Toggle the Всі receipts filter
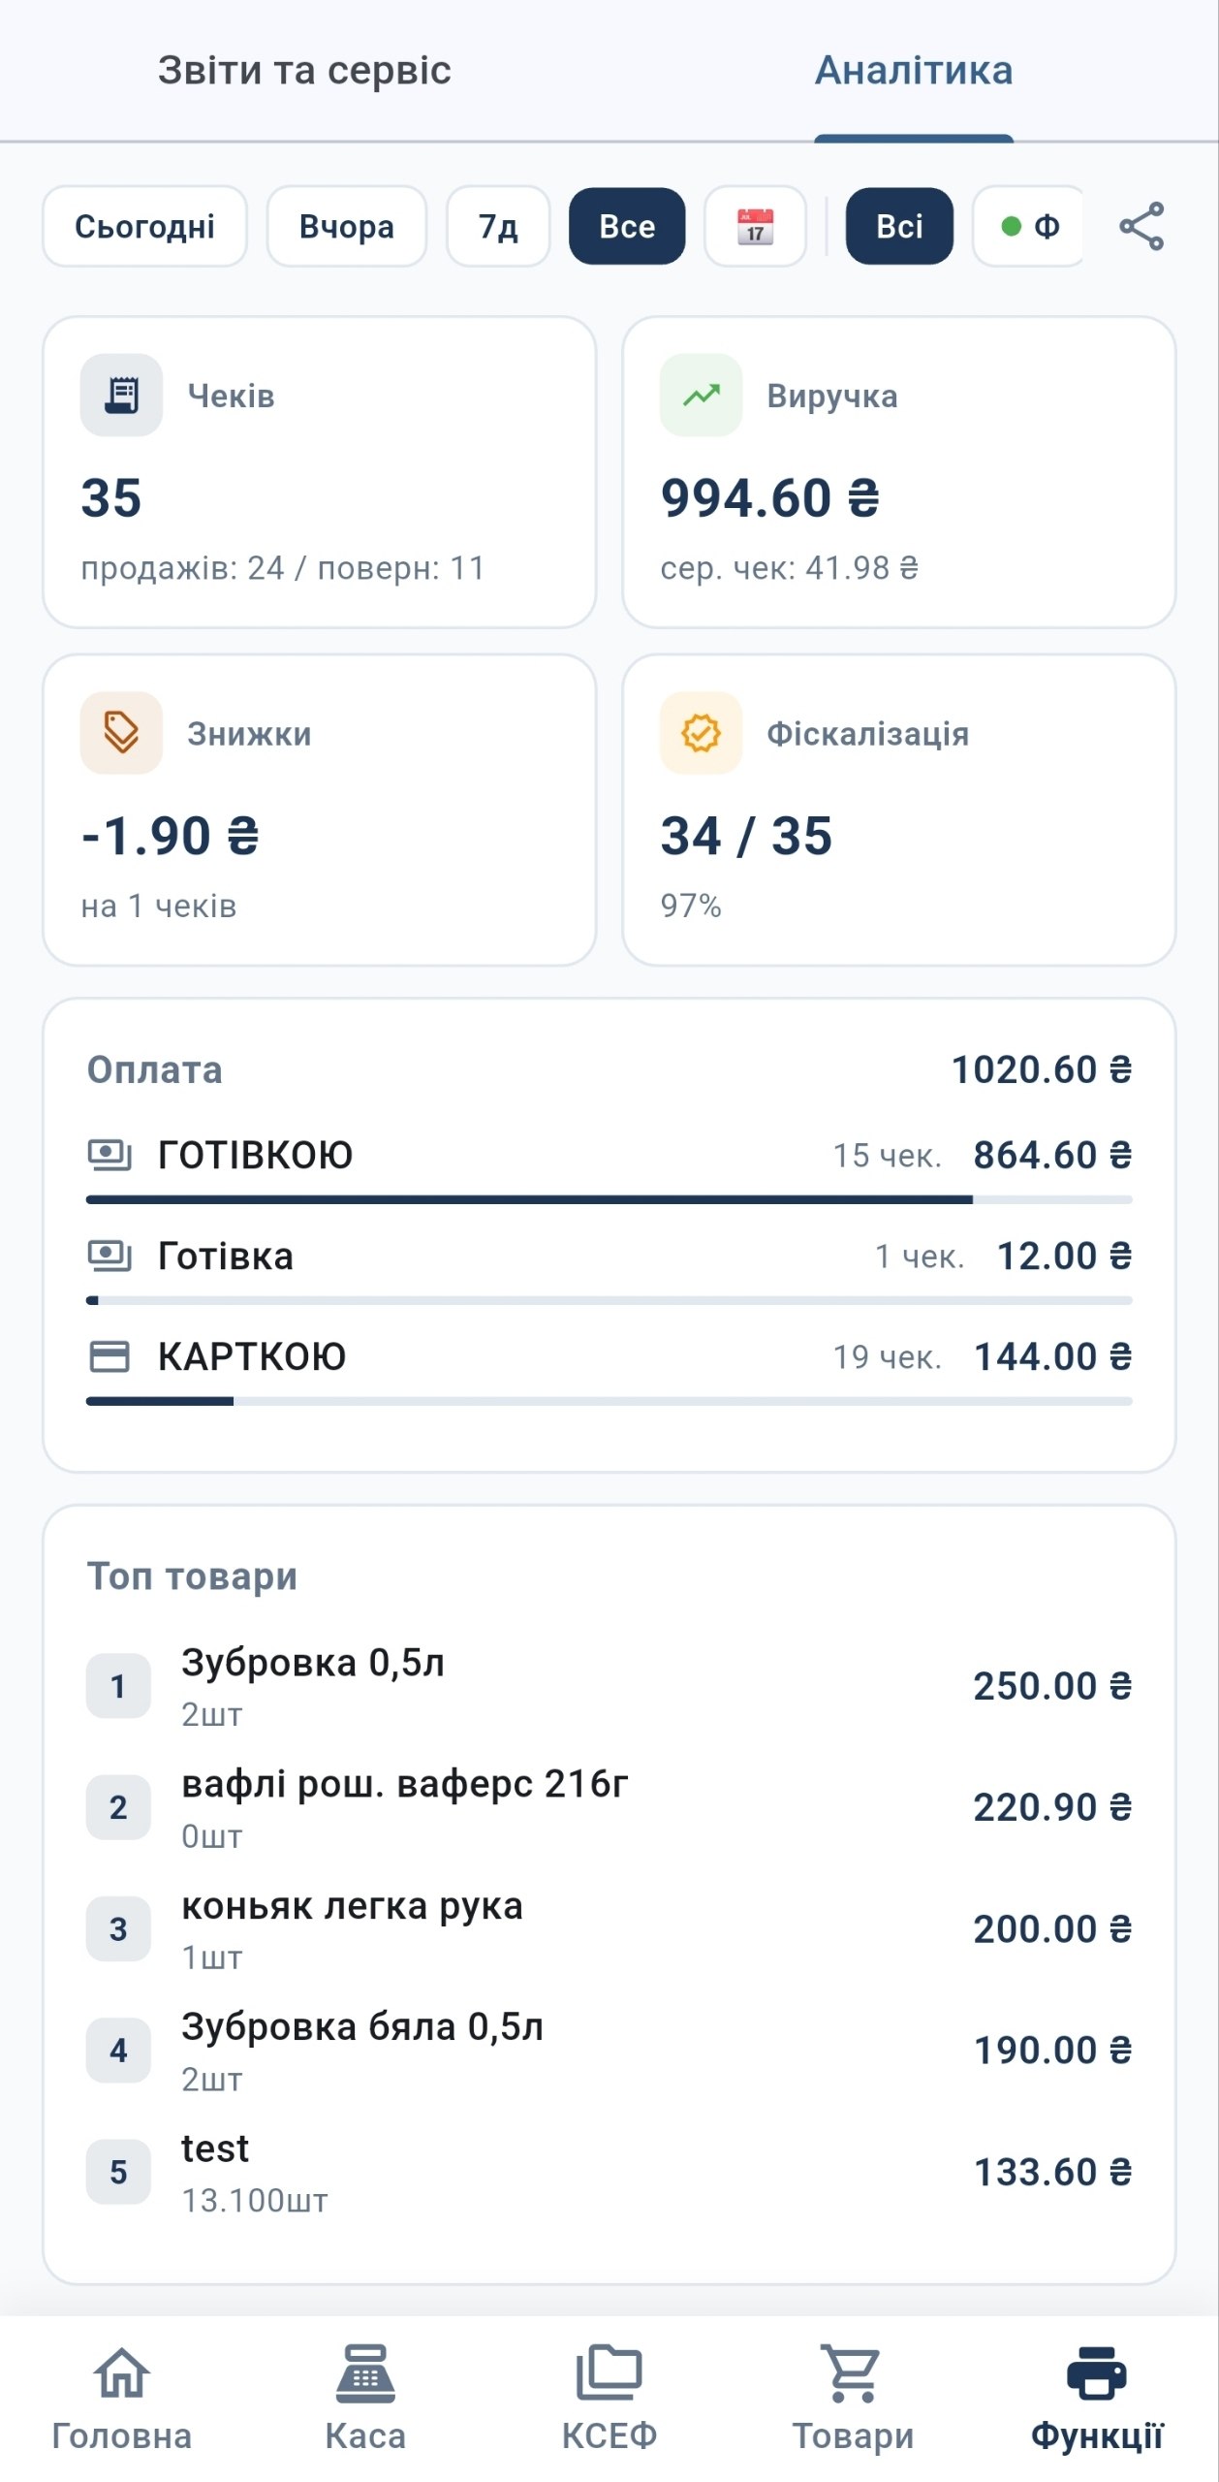The width and height of the screenshot is (1219, 2482). (899, 226)
